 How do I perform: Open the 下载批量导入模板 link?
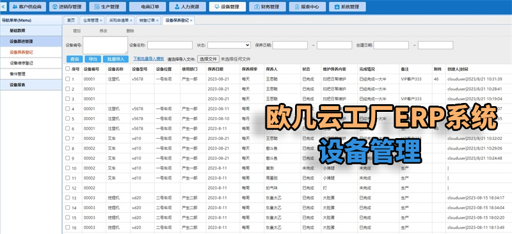tap(148, 59)
